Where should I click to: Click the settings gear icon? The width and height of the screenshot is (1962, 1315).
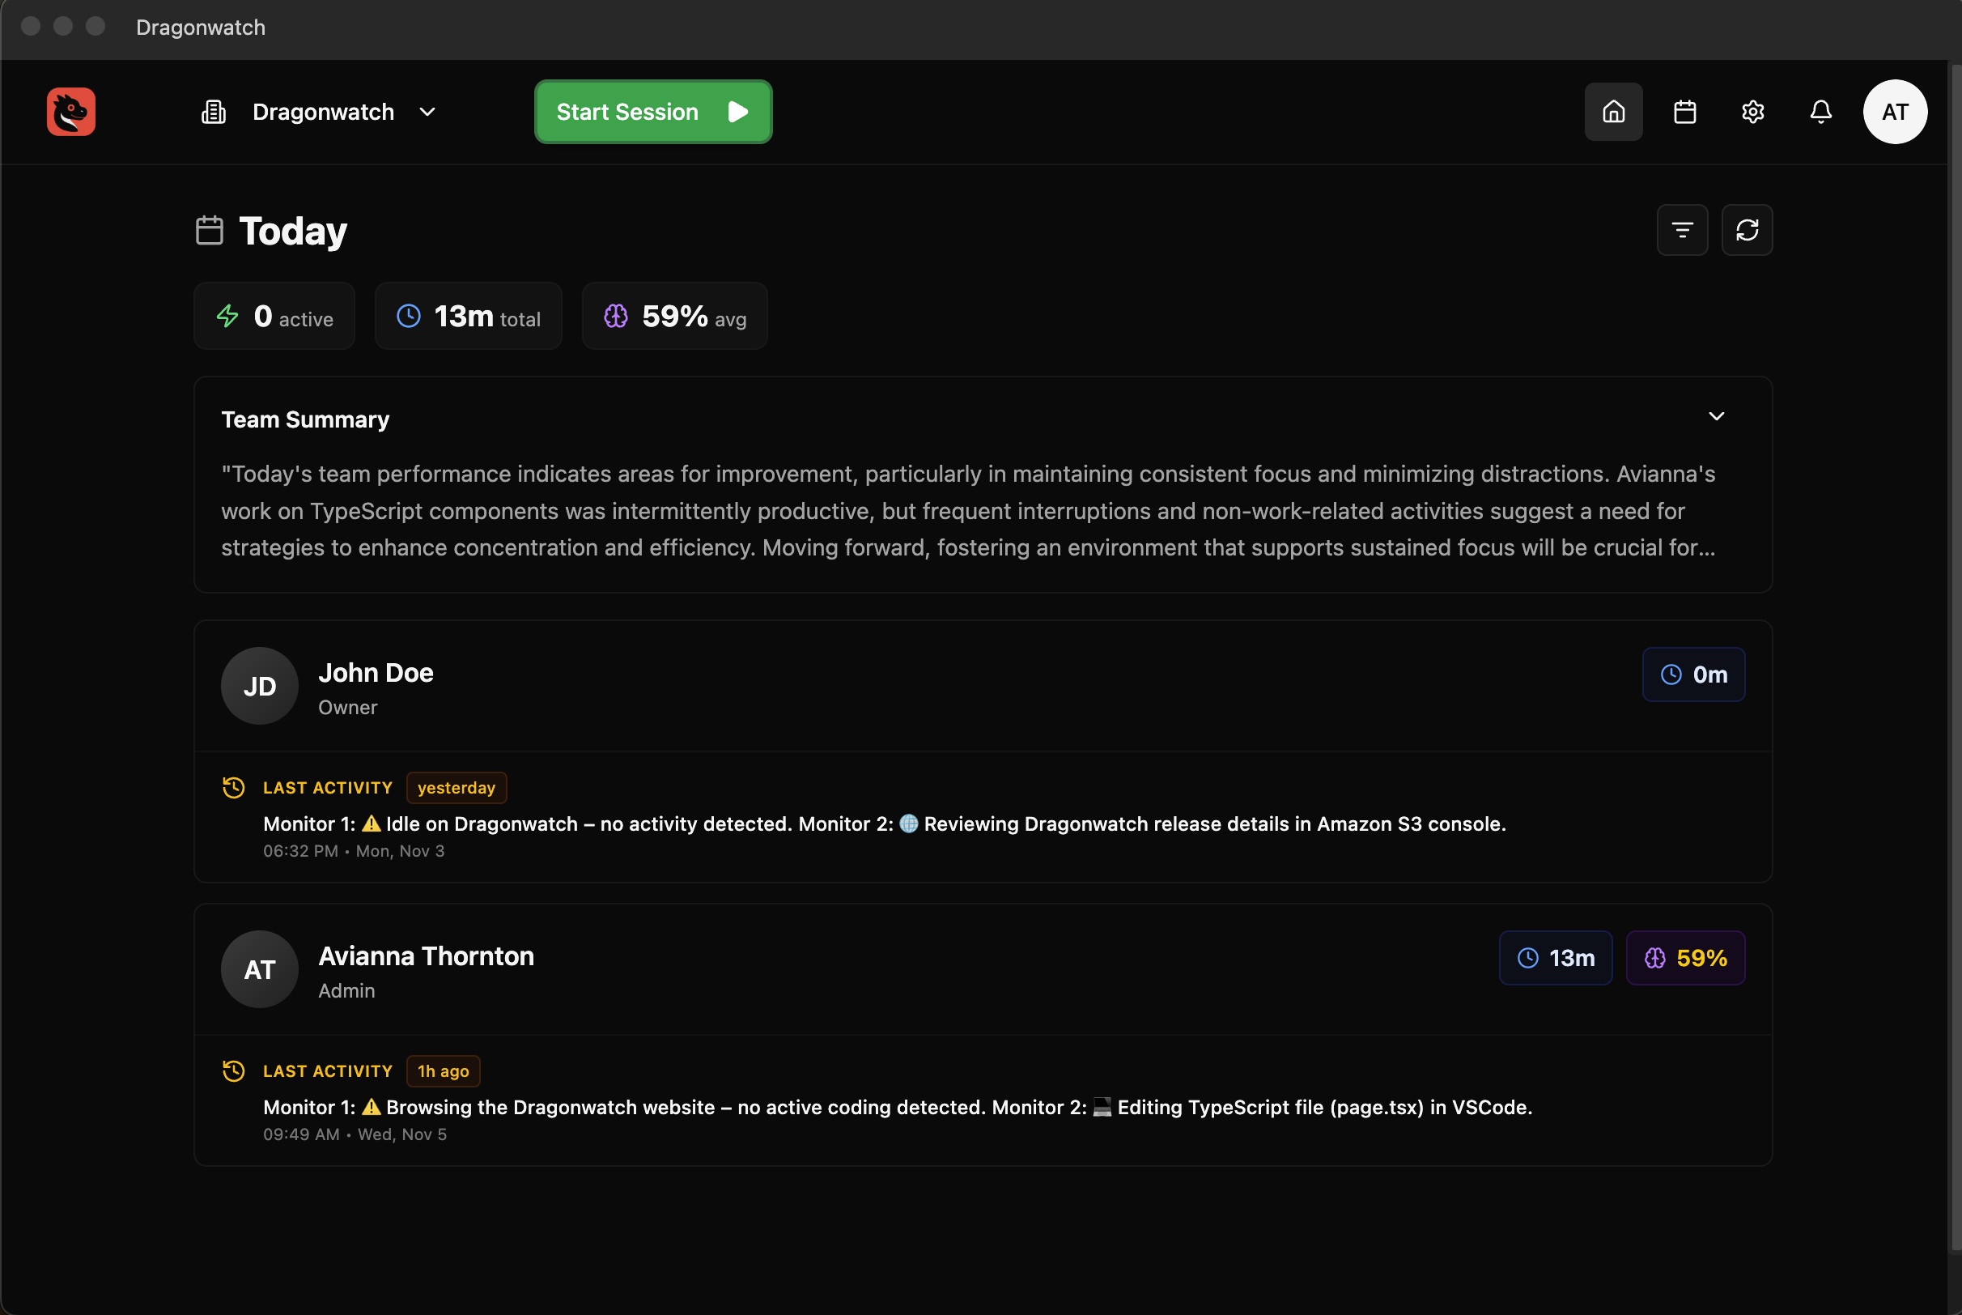(1752, 112)
